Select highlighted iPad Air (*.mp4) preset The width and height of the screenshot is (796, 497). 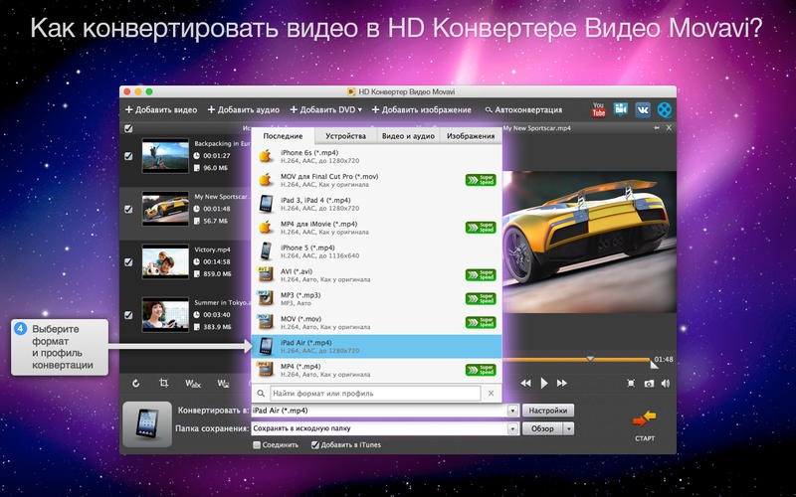(x=377, y=346)
